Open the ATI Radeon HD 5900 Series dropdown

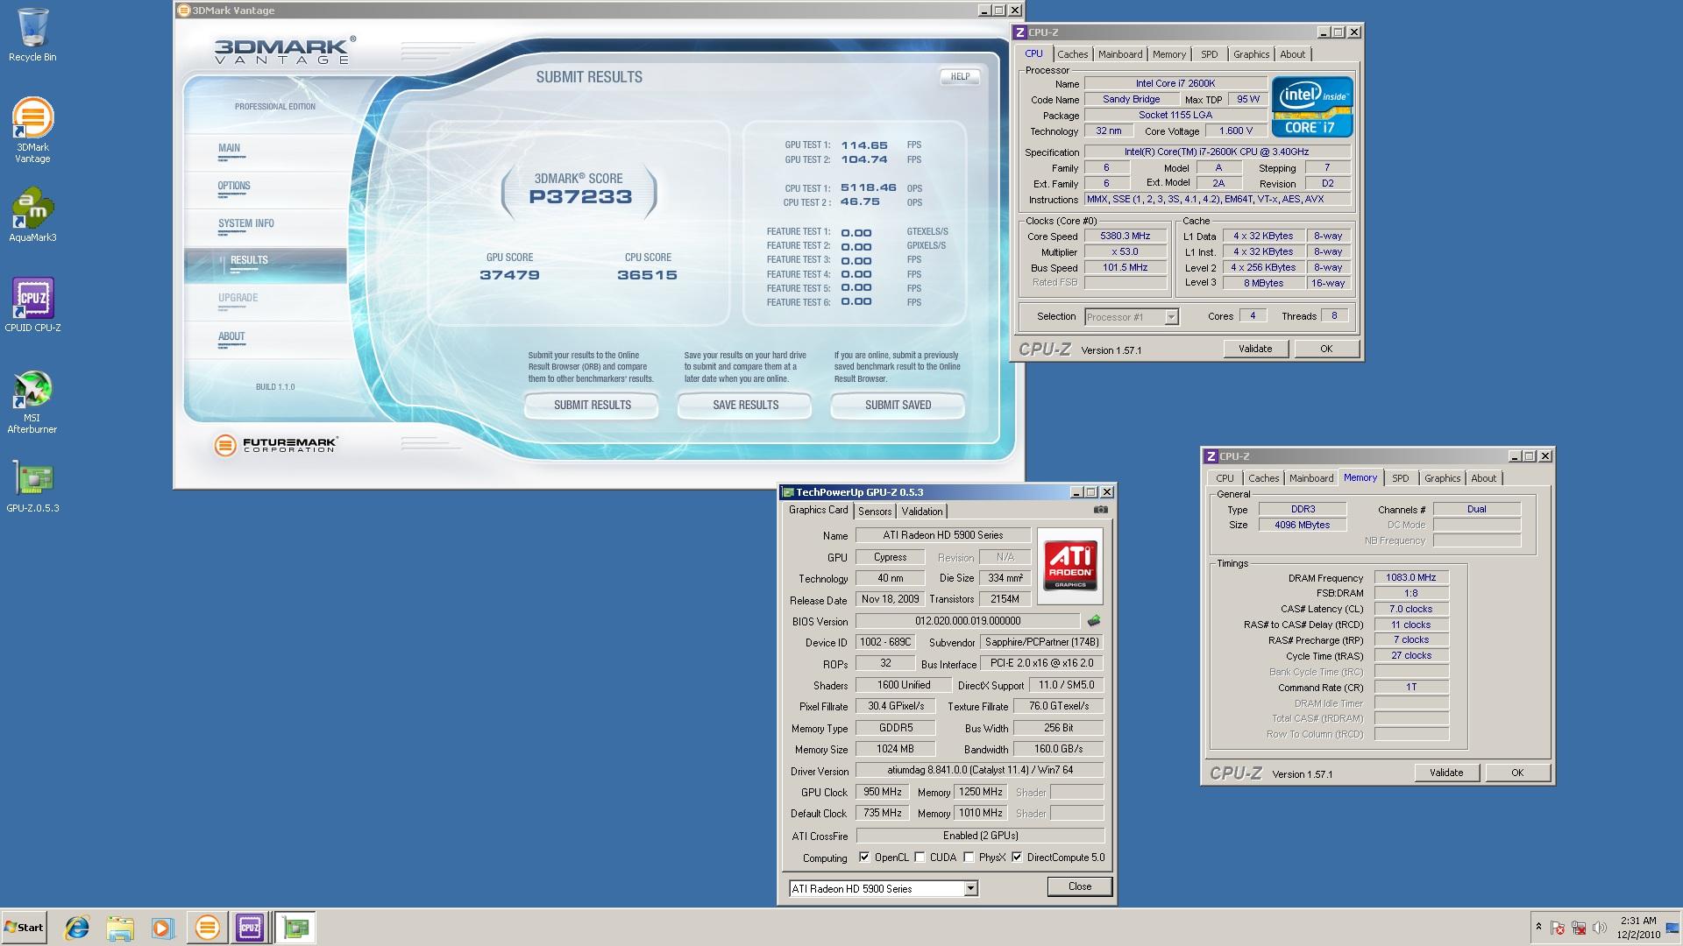(x=970, y=889)
